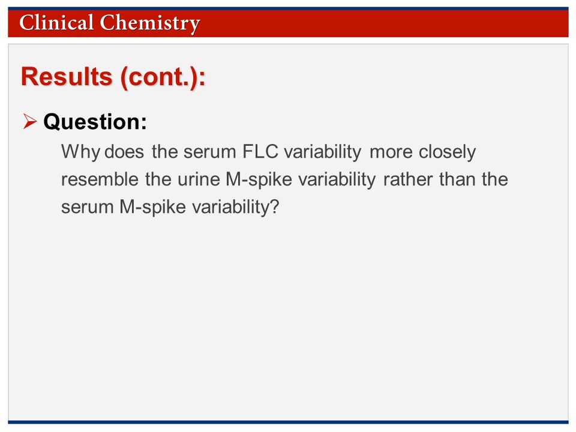576x432 pixels.
Task: Click the word FLC in the question
Action: [x=260, y=151]
